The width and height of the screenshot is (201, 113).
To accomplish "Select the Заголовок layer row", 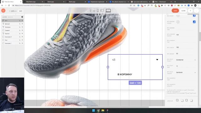I will point(13,27).
